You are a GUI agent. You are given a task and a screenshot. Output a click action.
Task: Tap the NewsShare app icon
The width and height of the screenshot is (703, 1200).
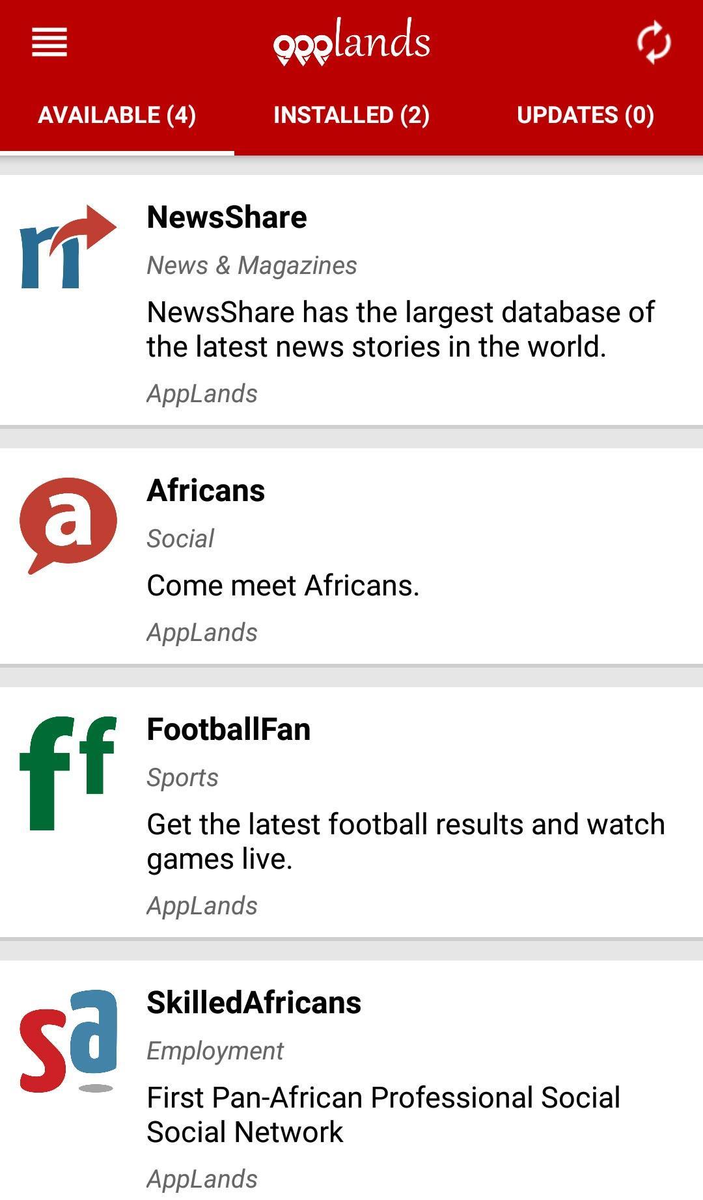pyautogui.click(x=68, y=247)
